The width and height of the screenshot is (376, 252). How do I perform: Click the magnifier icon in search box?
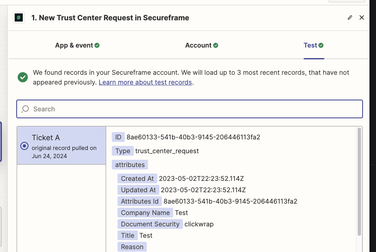click(x=25, y=109)
